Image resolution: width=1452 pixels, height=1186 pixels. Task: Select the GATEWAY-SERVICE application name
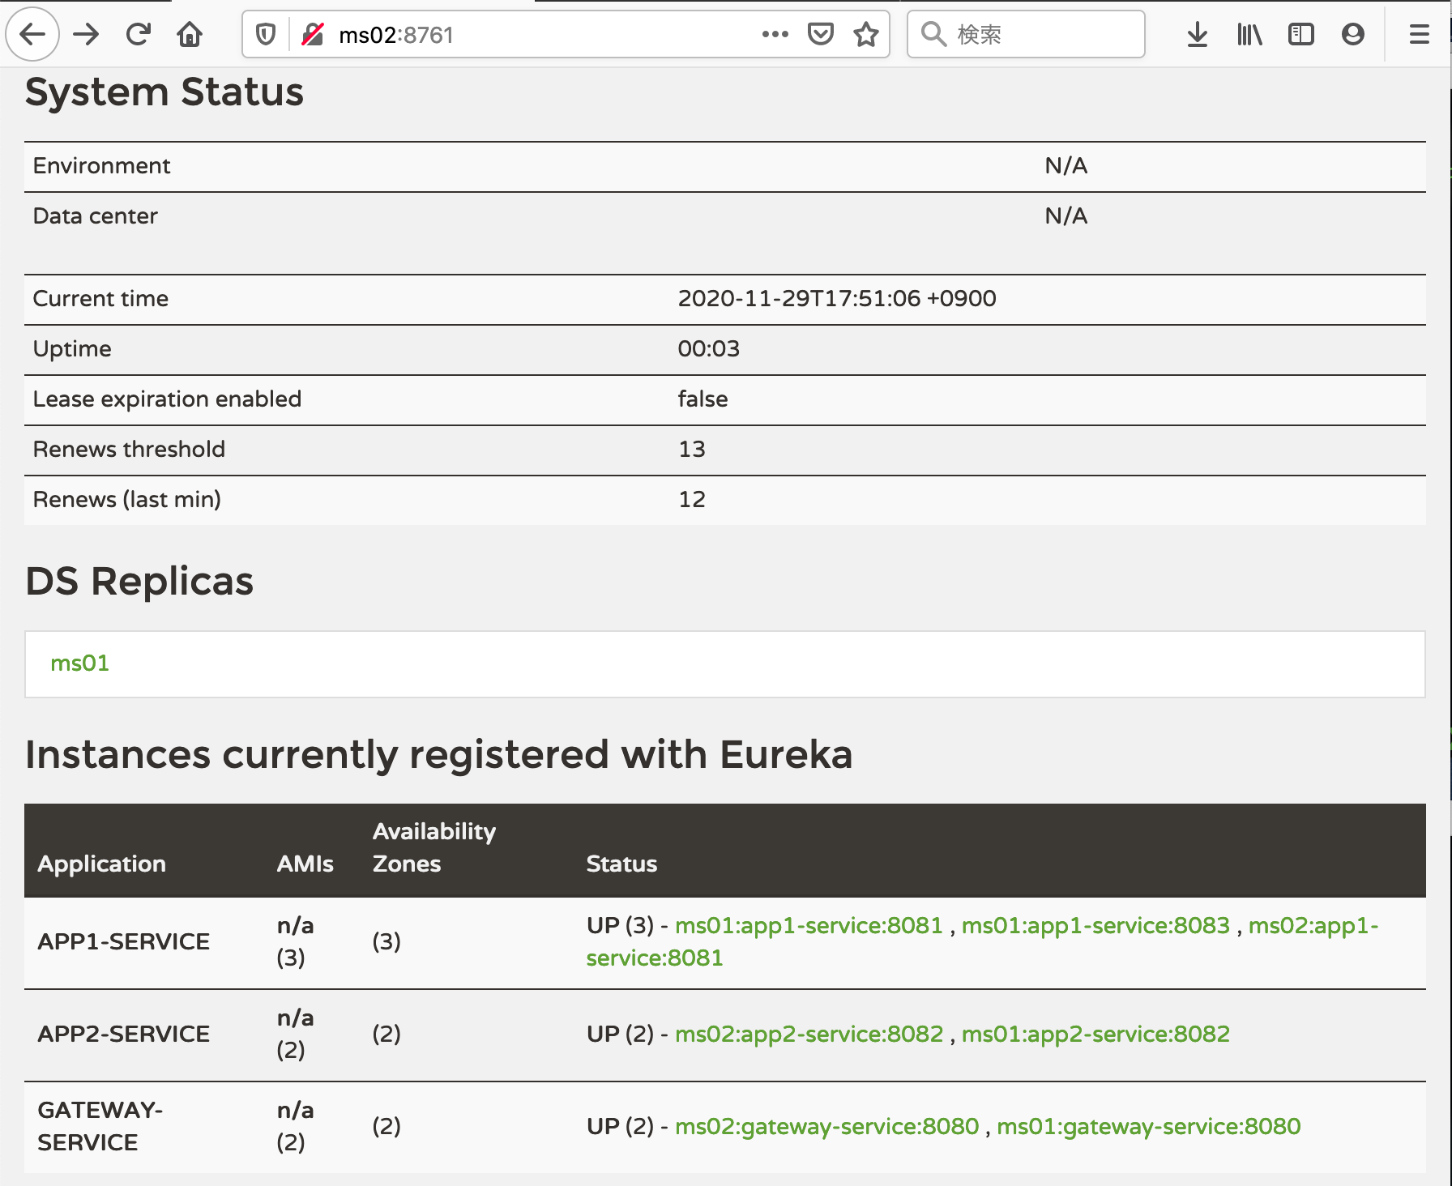coord(100,1126)
